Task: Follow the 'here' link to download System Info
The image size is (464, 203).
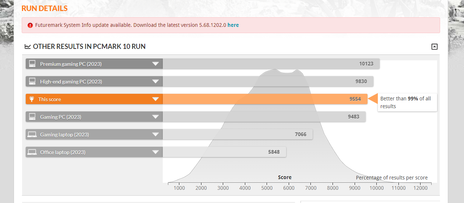Action: coord(233,25)
